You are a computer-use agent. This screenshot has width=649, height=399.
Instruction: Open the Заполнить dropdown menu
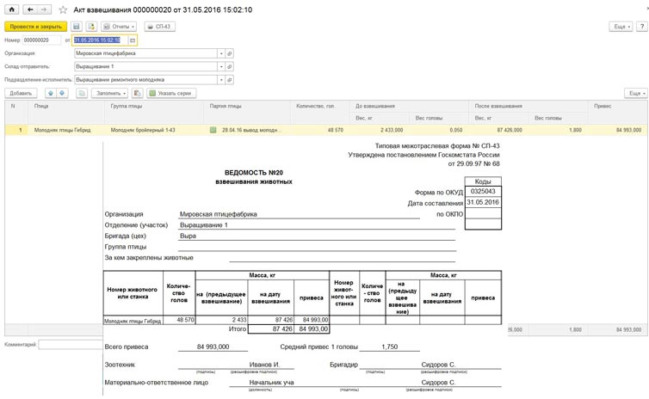coord(109,93)
